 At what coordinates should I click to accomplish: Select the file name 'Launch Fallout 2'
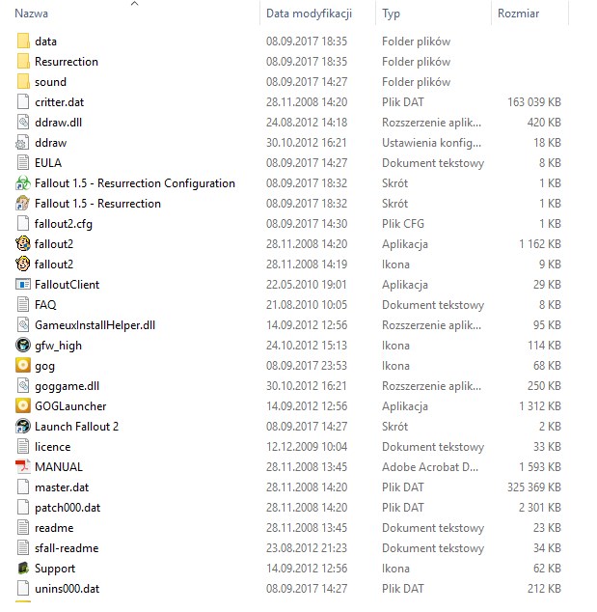tap(76, 427)
